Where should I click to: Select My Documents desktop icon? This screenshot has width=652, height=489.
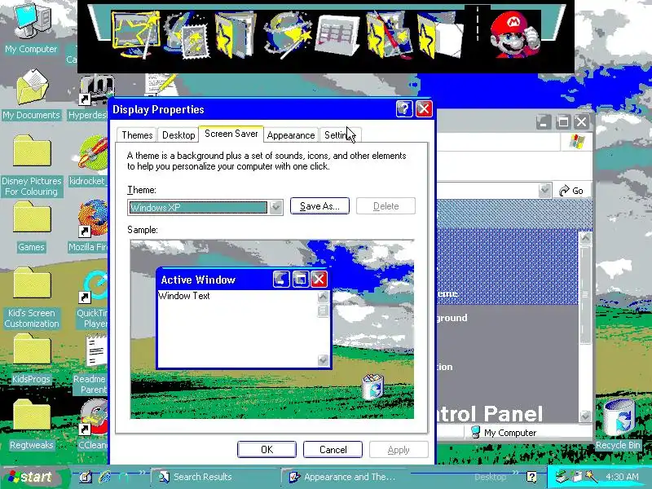pos(32,95)
